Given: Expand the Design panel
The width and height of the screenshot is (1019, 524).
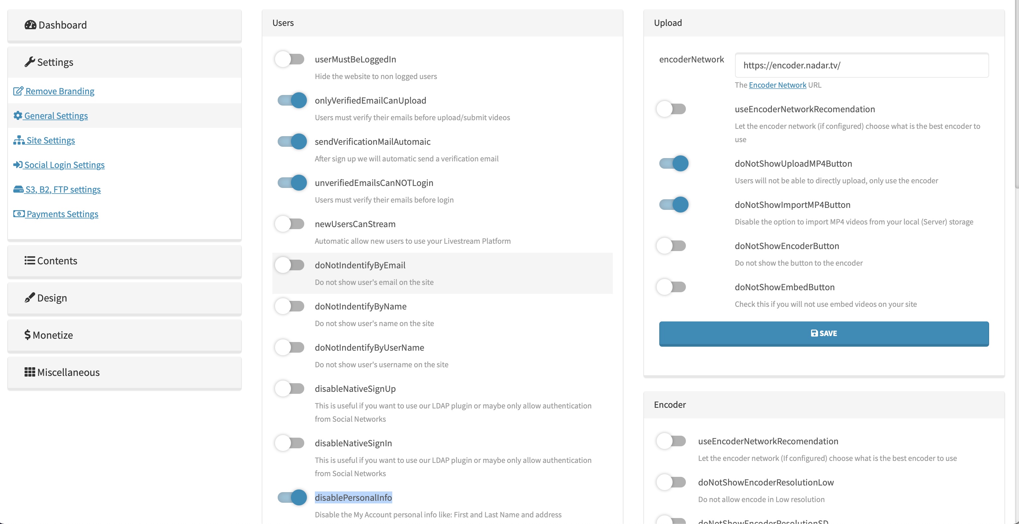Looking at the screenshot, I should (x=124, y=298).
